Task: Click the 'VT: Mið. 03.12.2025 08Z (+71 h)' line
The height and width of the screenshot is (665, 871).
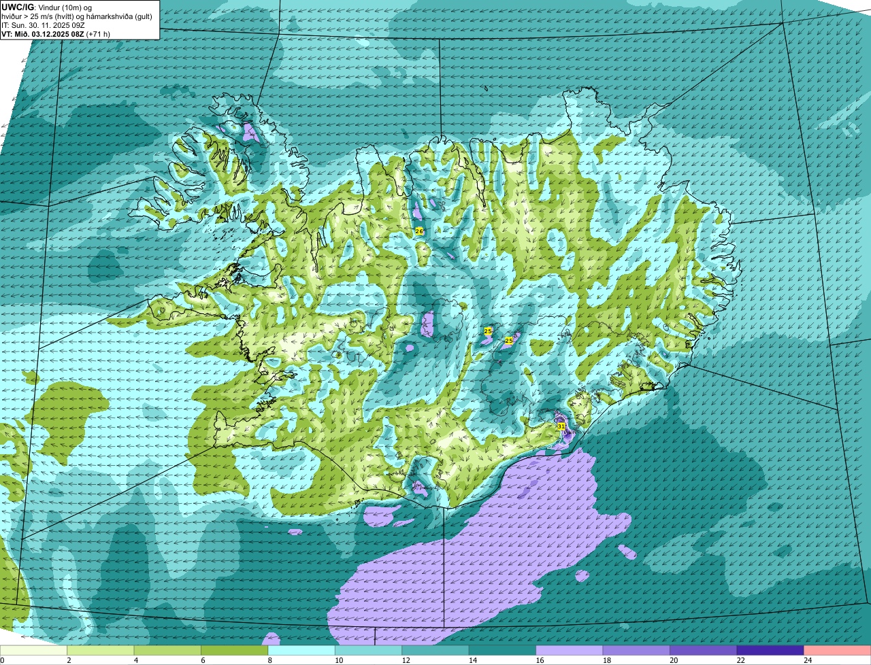Action: [56, 33]
